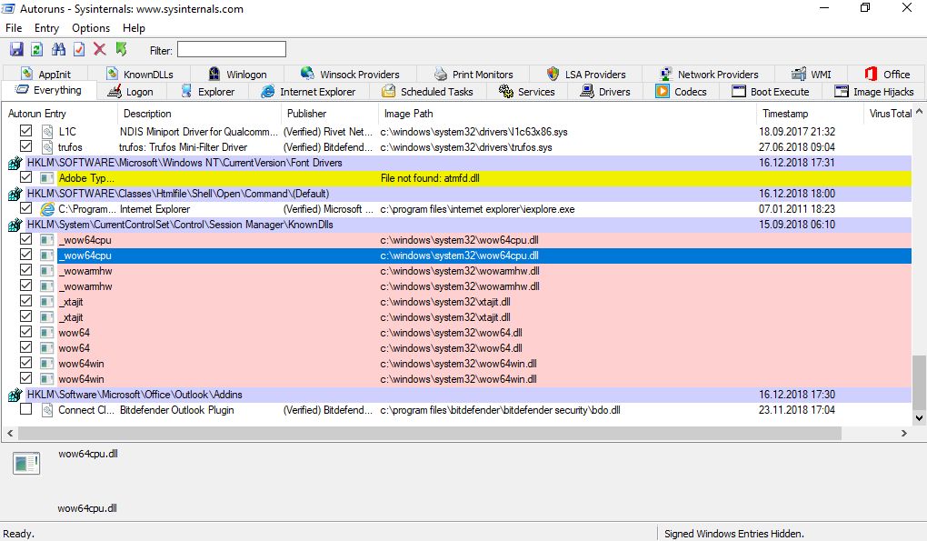Click the Properties toolbar icon
The width and height of the screenshot is (927, 541).
click(x=79, y=50)
